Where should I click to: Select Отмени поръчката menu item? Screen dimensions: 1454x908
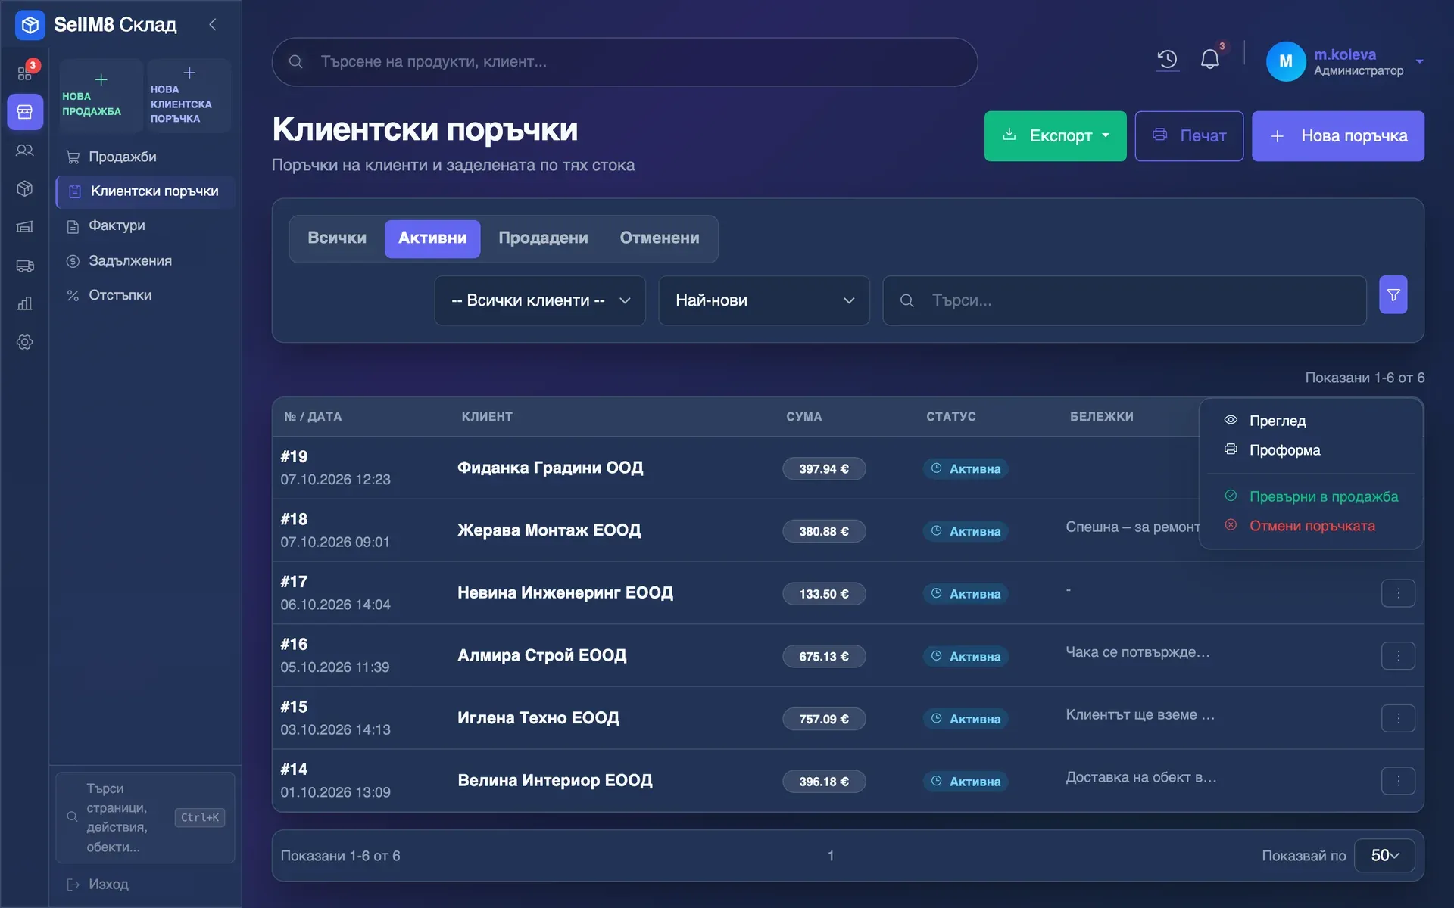tap(1311, 526)
